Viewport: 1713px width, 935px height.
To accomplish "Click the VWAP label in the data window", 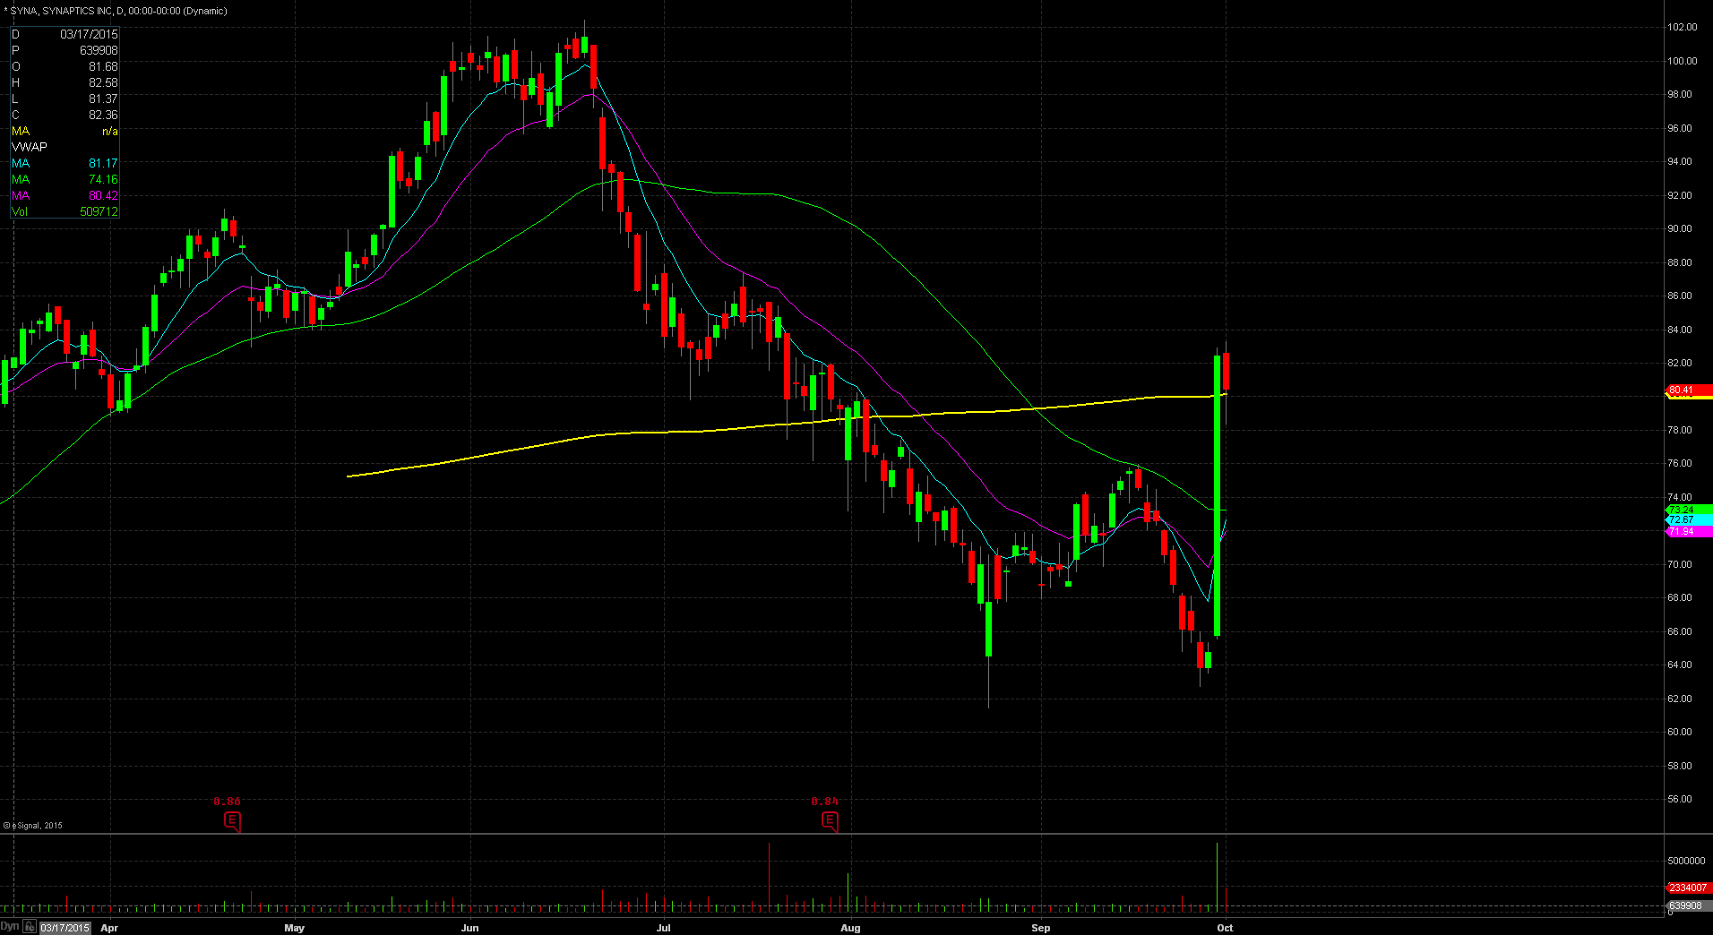I will coord(30,147).
